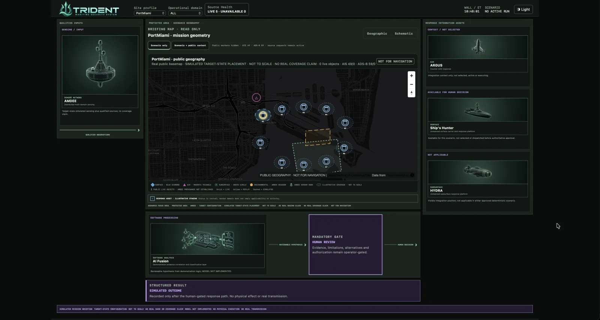Select sensor node 03 on map
This screenshot has width=600, height=320.
pyautogui.click(x=304, y=107)
